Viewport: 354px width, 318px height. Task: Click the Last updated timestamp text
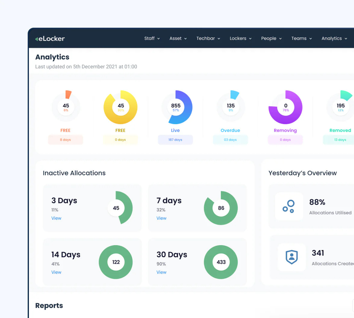point(86,67)
